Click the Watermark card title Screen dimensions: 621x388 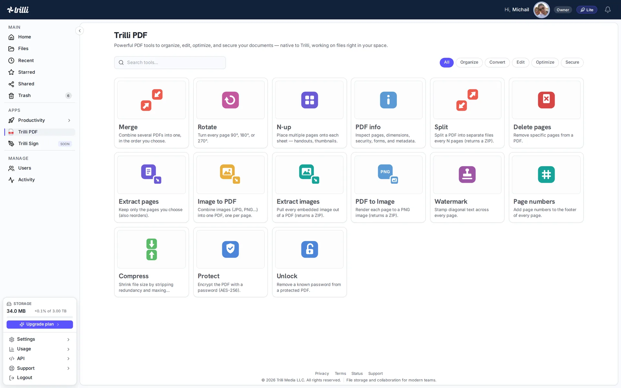coord(451,201)
